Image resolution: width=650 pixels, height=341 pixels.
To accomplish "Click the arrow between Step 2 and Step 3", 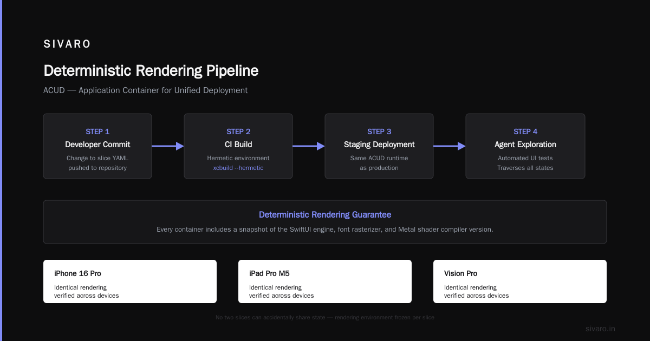I will pyautogui.click(x=309, y=146).
